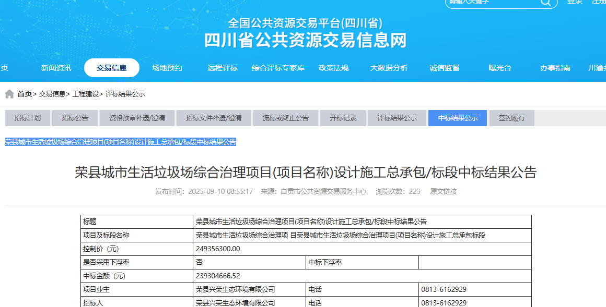
Task: Open the 新闻资讯 navigation menu
Action: click(x=56, y=68)
